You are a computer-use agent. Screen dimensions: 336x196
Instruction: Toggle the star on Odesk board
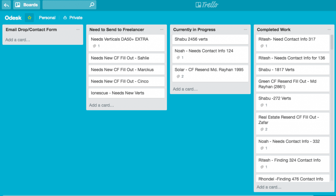pyautogui.click(x=29, y=18)
